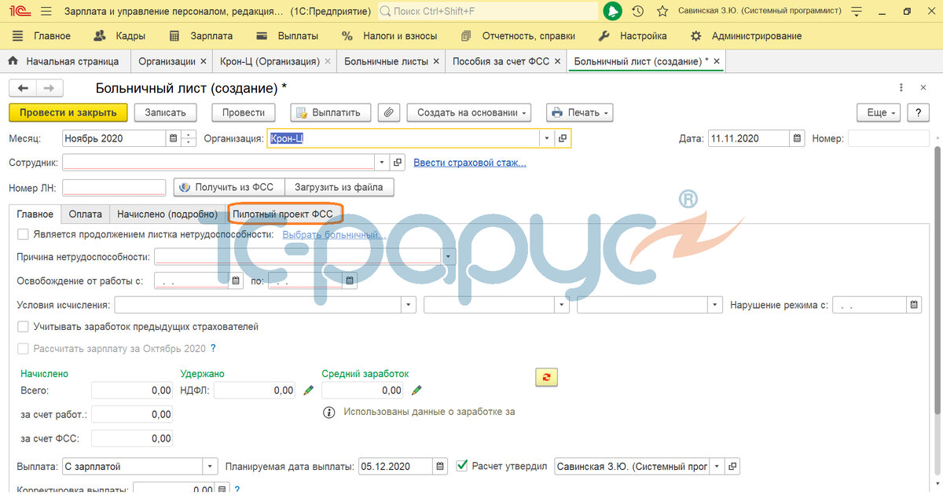Click into the Номер ЛН input field
The width and height of the screenshot is (943, 495).
[x=114, y=187]
